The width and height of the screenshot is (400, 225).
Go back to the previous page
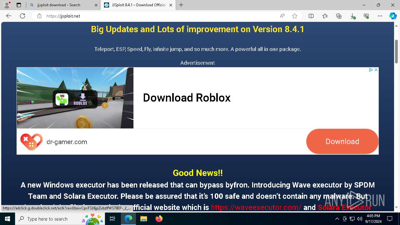click(9, 16)
